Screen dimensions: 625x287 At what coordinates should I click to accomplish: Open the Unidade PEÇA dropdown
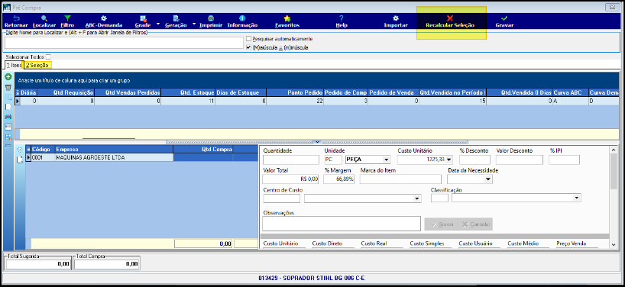click(386, 160)
